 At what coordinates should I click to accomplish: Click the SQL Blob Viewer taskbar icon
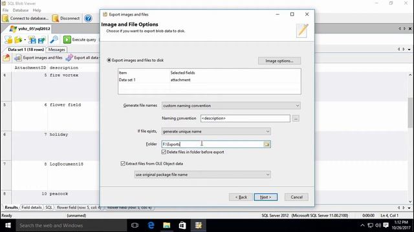(199, 226)
